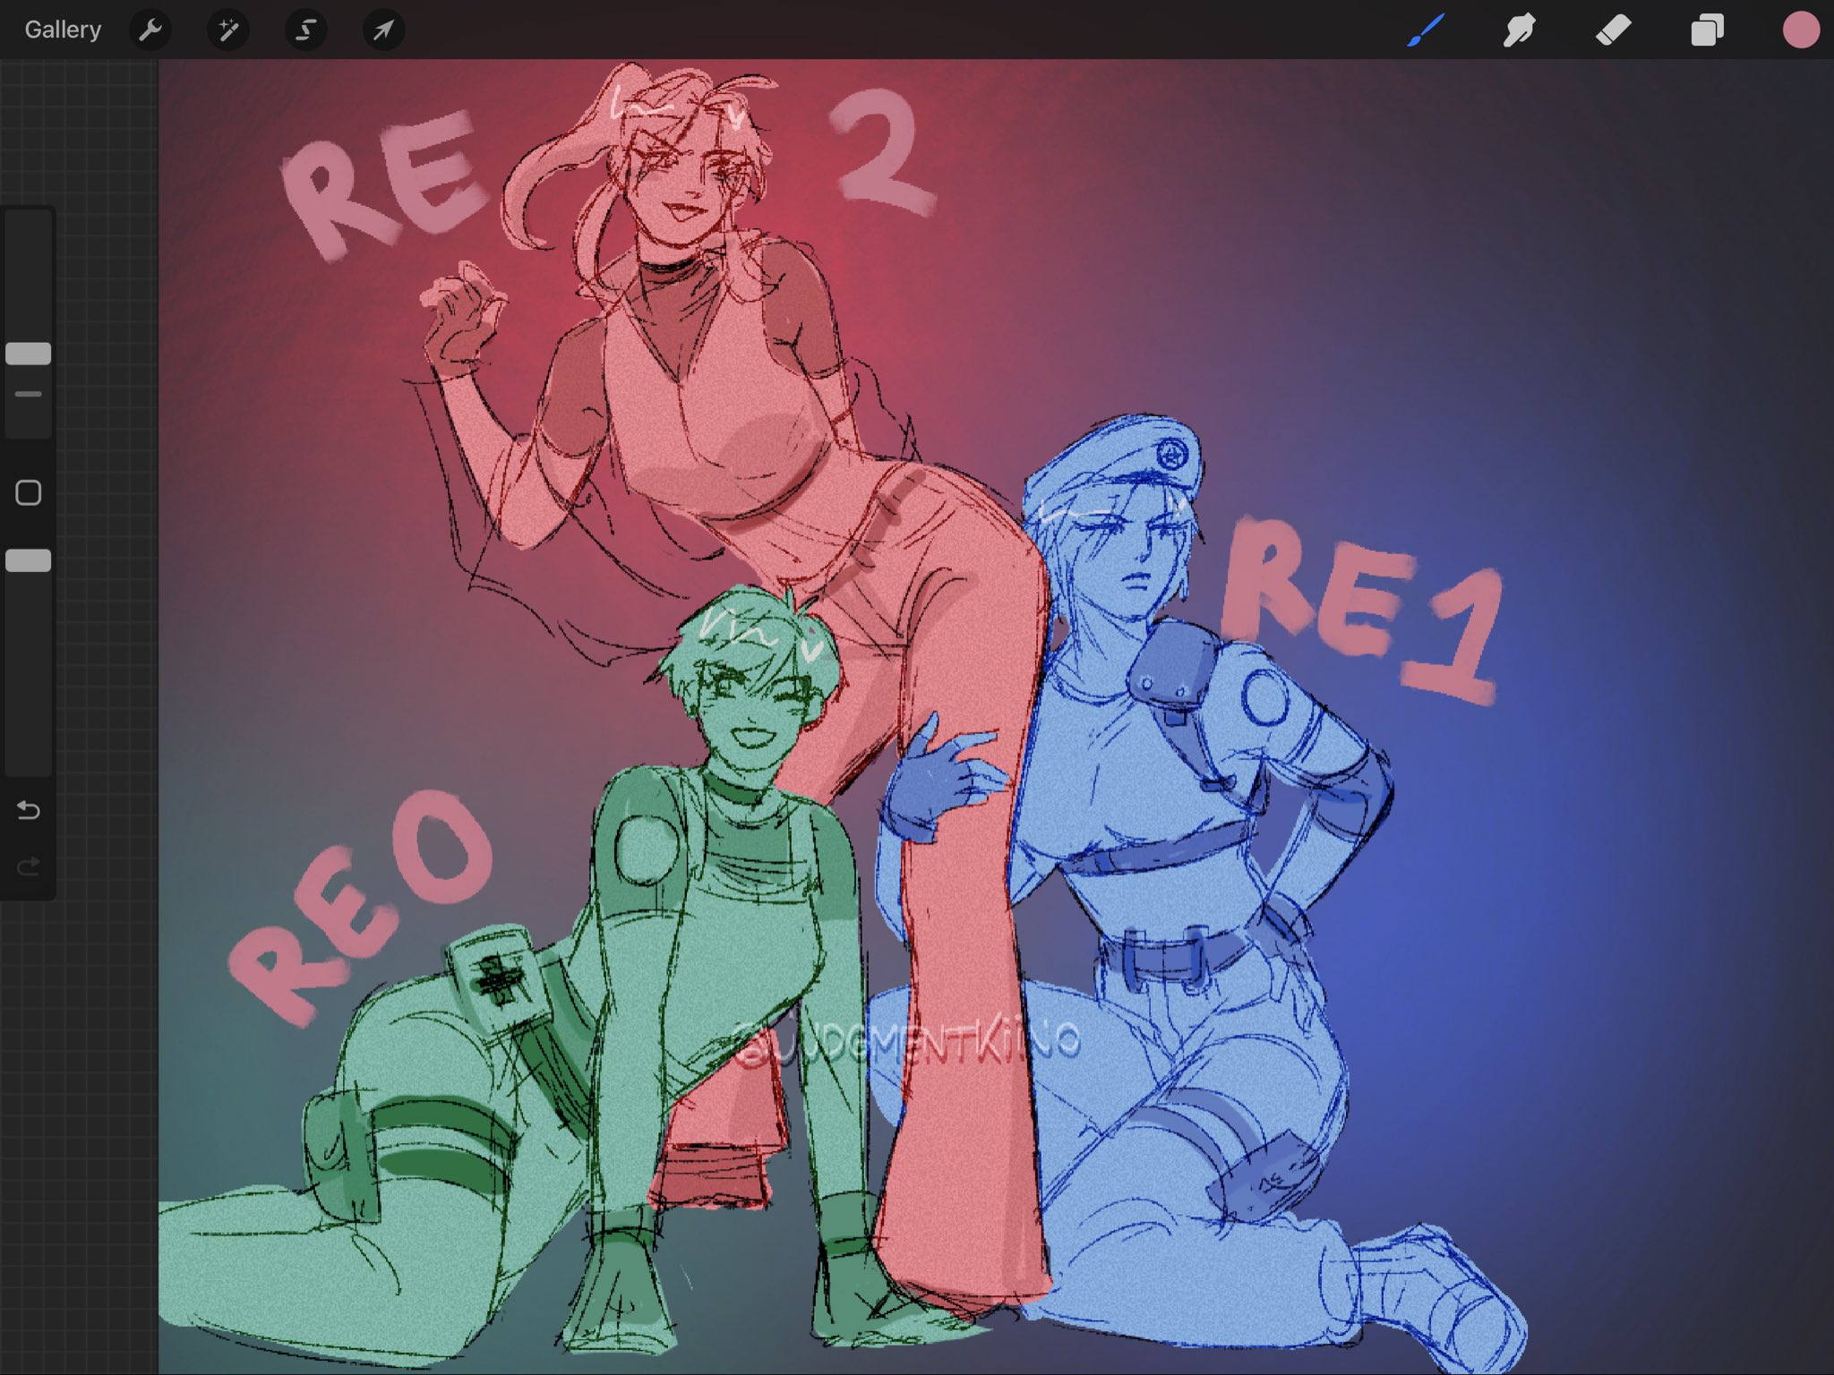Activate the Selection tool
The height and width of the screenshot is (1375, 1834).
pyautogui.click(x=305, y=30)
